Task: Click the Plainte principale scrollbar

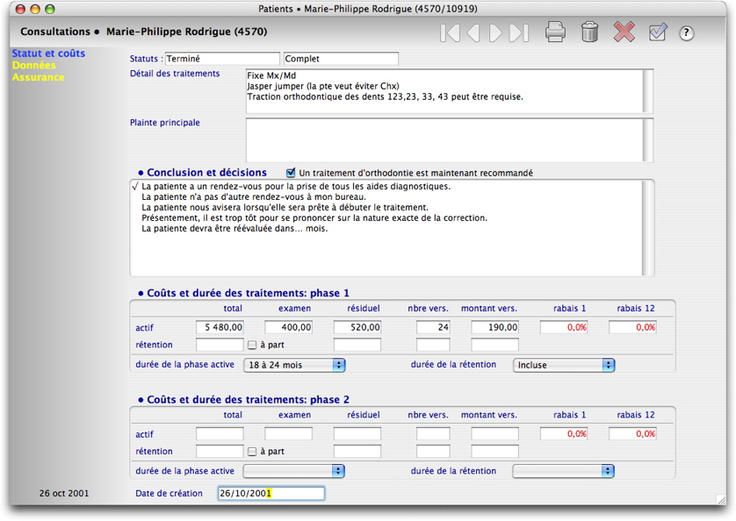Action: click(x=648, y=140)
